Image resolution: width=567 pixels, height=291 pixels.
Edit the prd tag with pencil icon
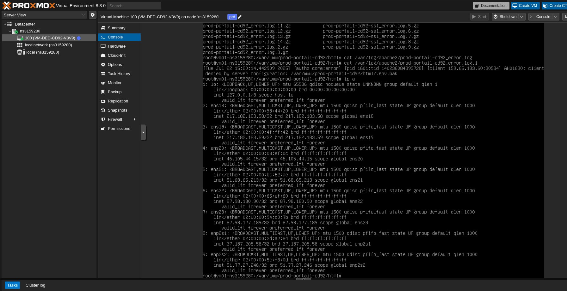coord(240,16)
